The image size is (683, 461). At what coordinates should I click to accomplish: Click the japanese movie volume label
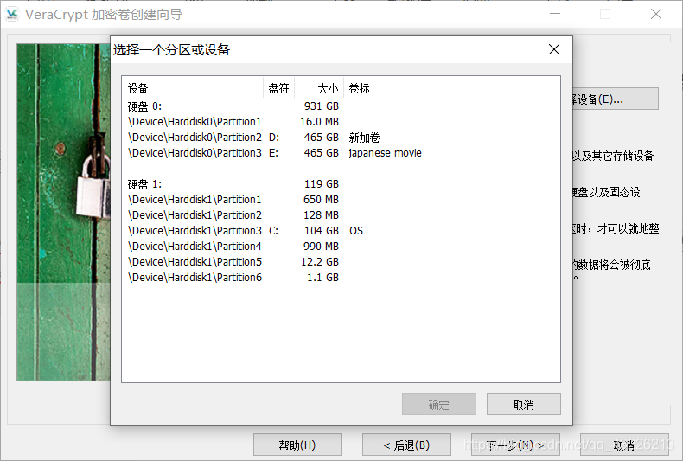tap(385, 153)
